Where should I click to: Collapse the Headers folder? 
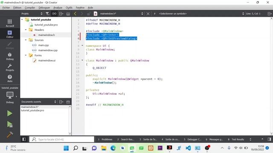pyautogui.click(x=26, y=30)
